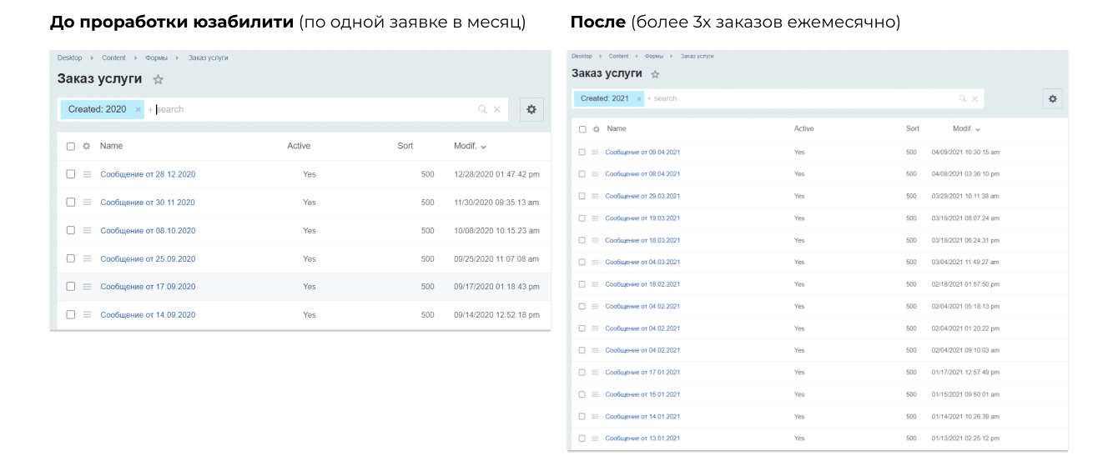
Task: Open Content breadcrumb above Created: 2020 list
Action: 113,58
